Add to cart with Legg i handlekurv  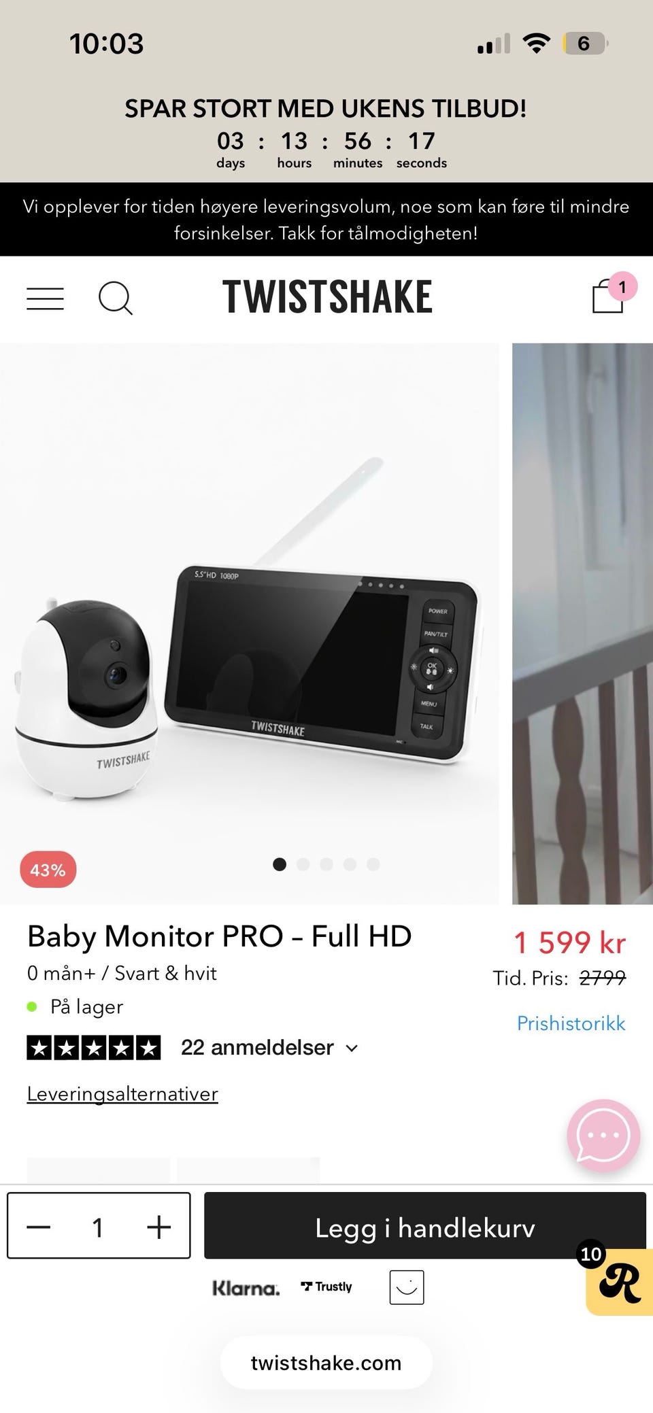coord(425,1225)
